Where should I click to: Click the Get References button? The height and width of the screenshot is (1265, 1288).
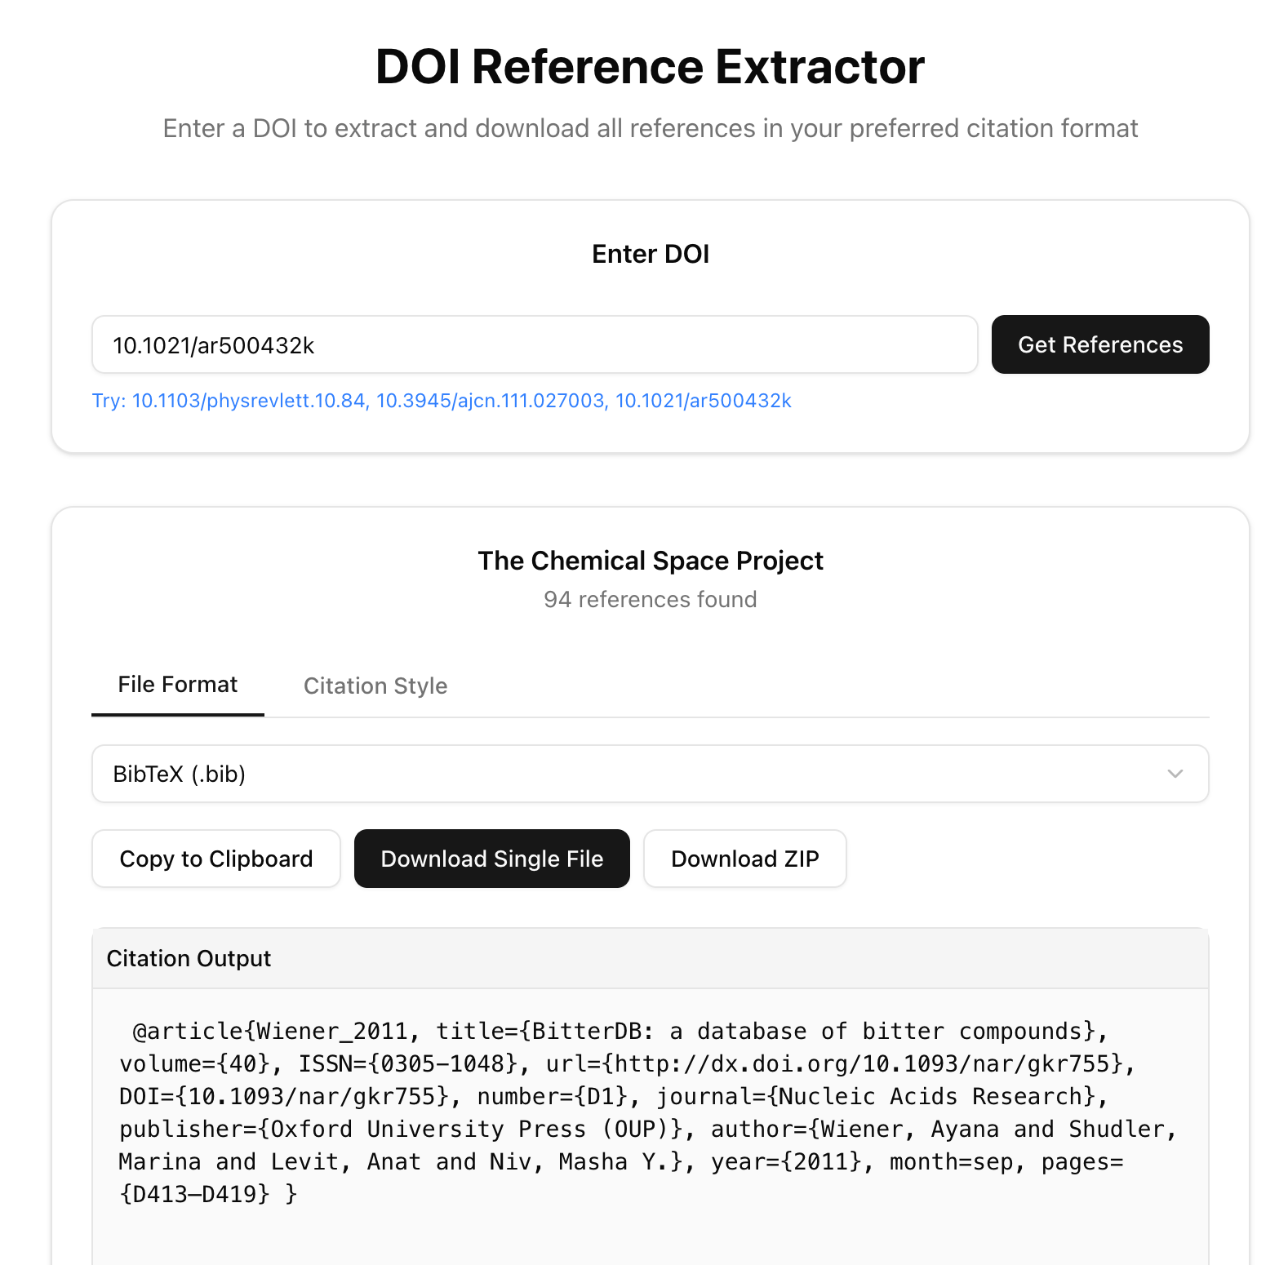[x=1099, y=344]
